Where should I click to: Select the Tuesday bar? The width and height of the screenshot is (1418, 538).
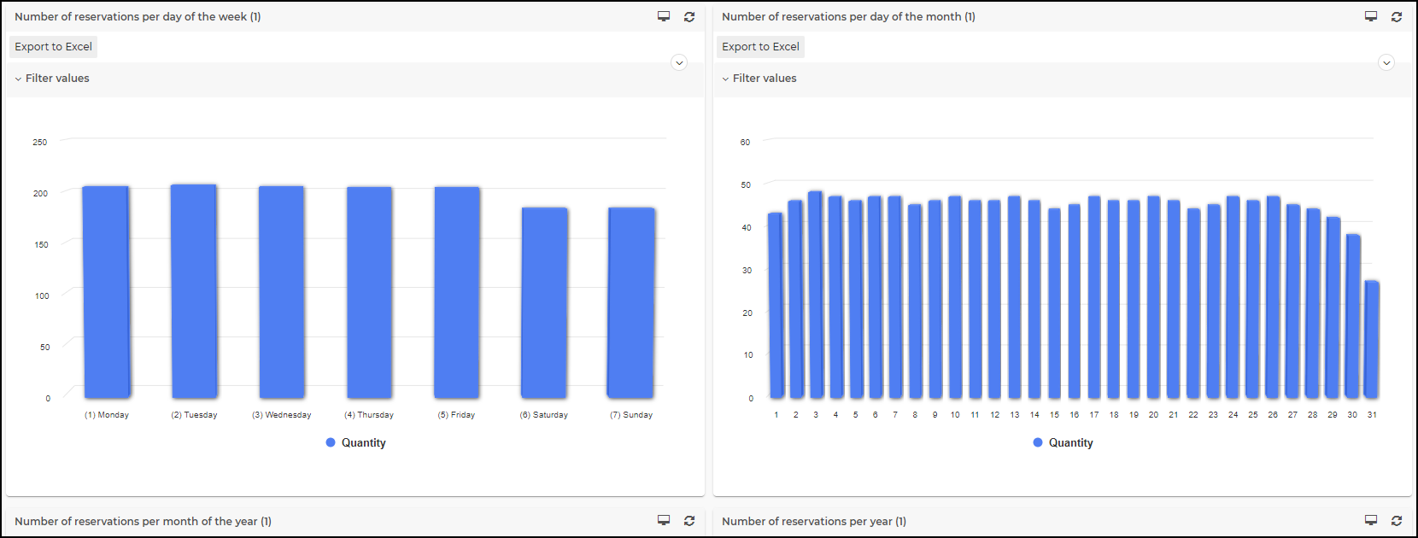tap(194, 291)
